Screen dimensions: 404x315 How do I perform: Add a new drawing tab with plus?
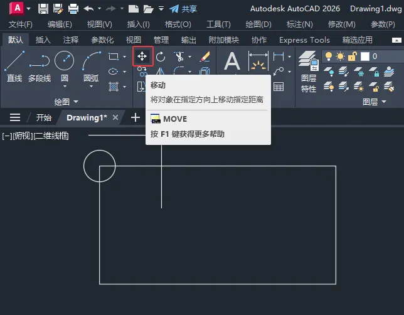pos(136,117)
